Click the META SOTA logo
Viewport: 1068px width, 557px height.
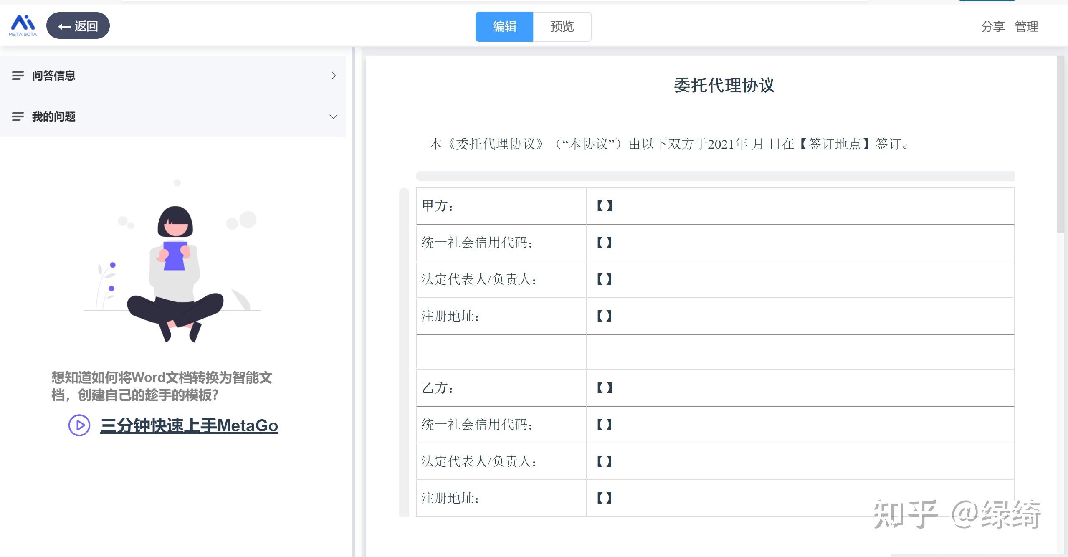22,25
